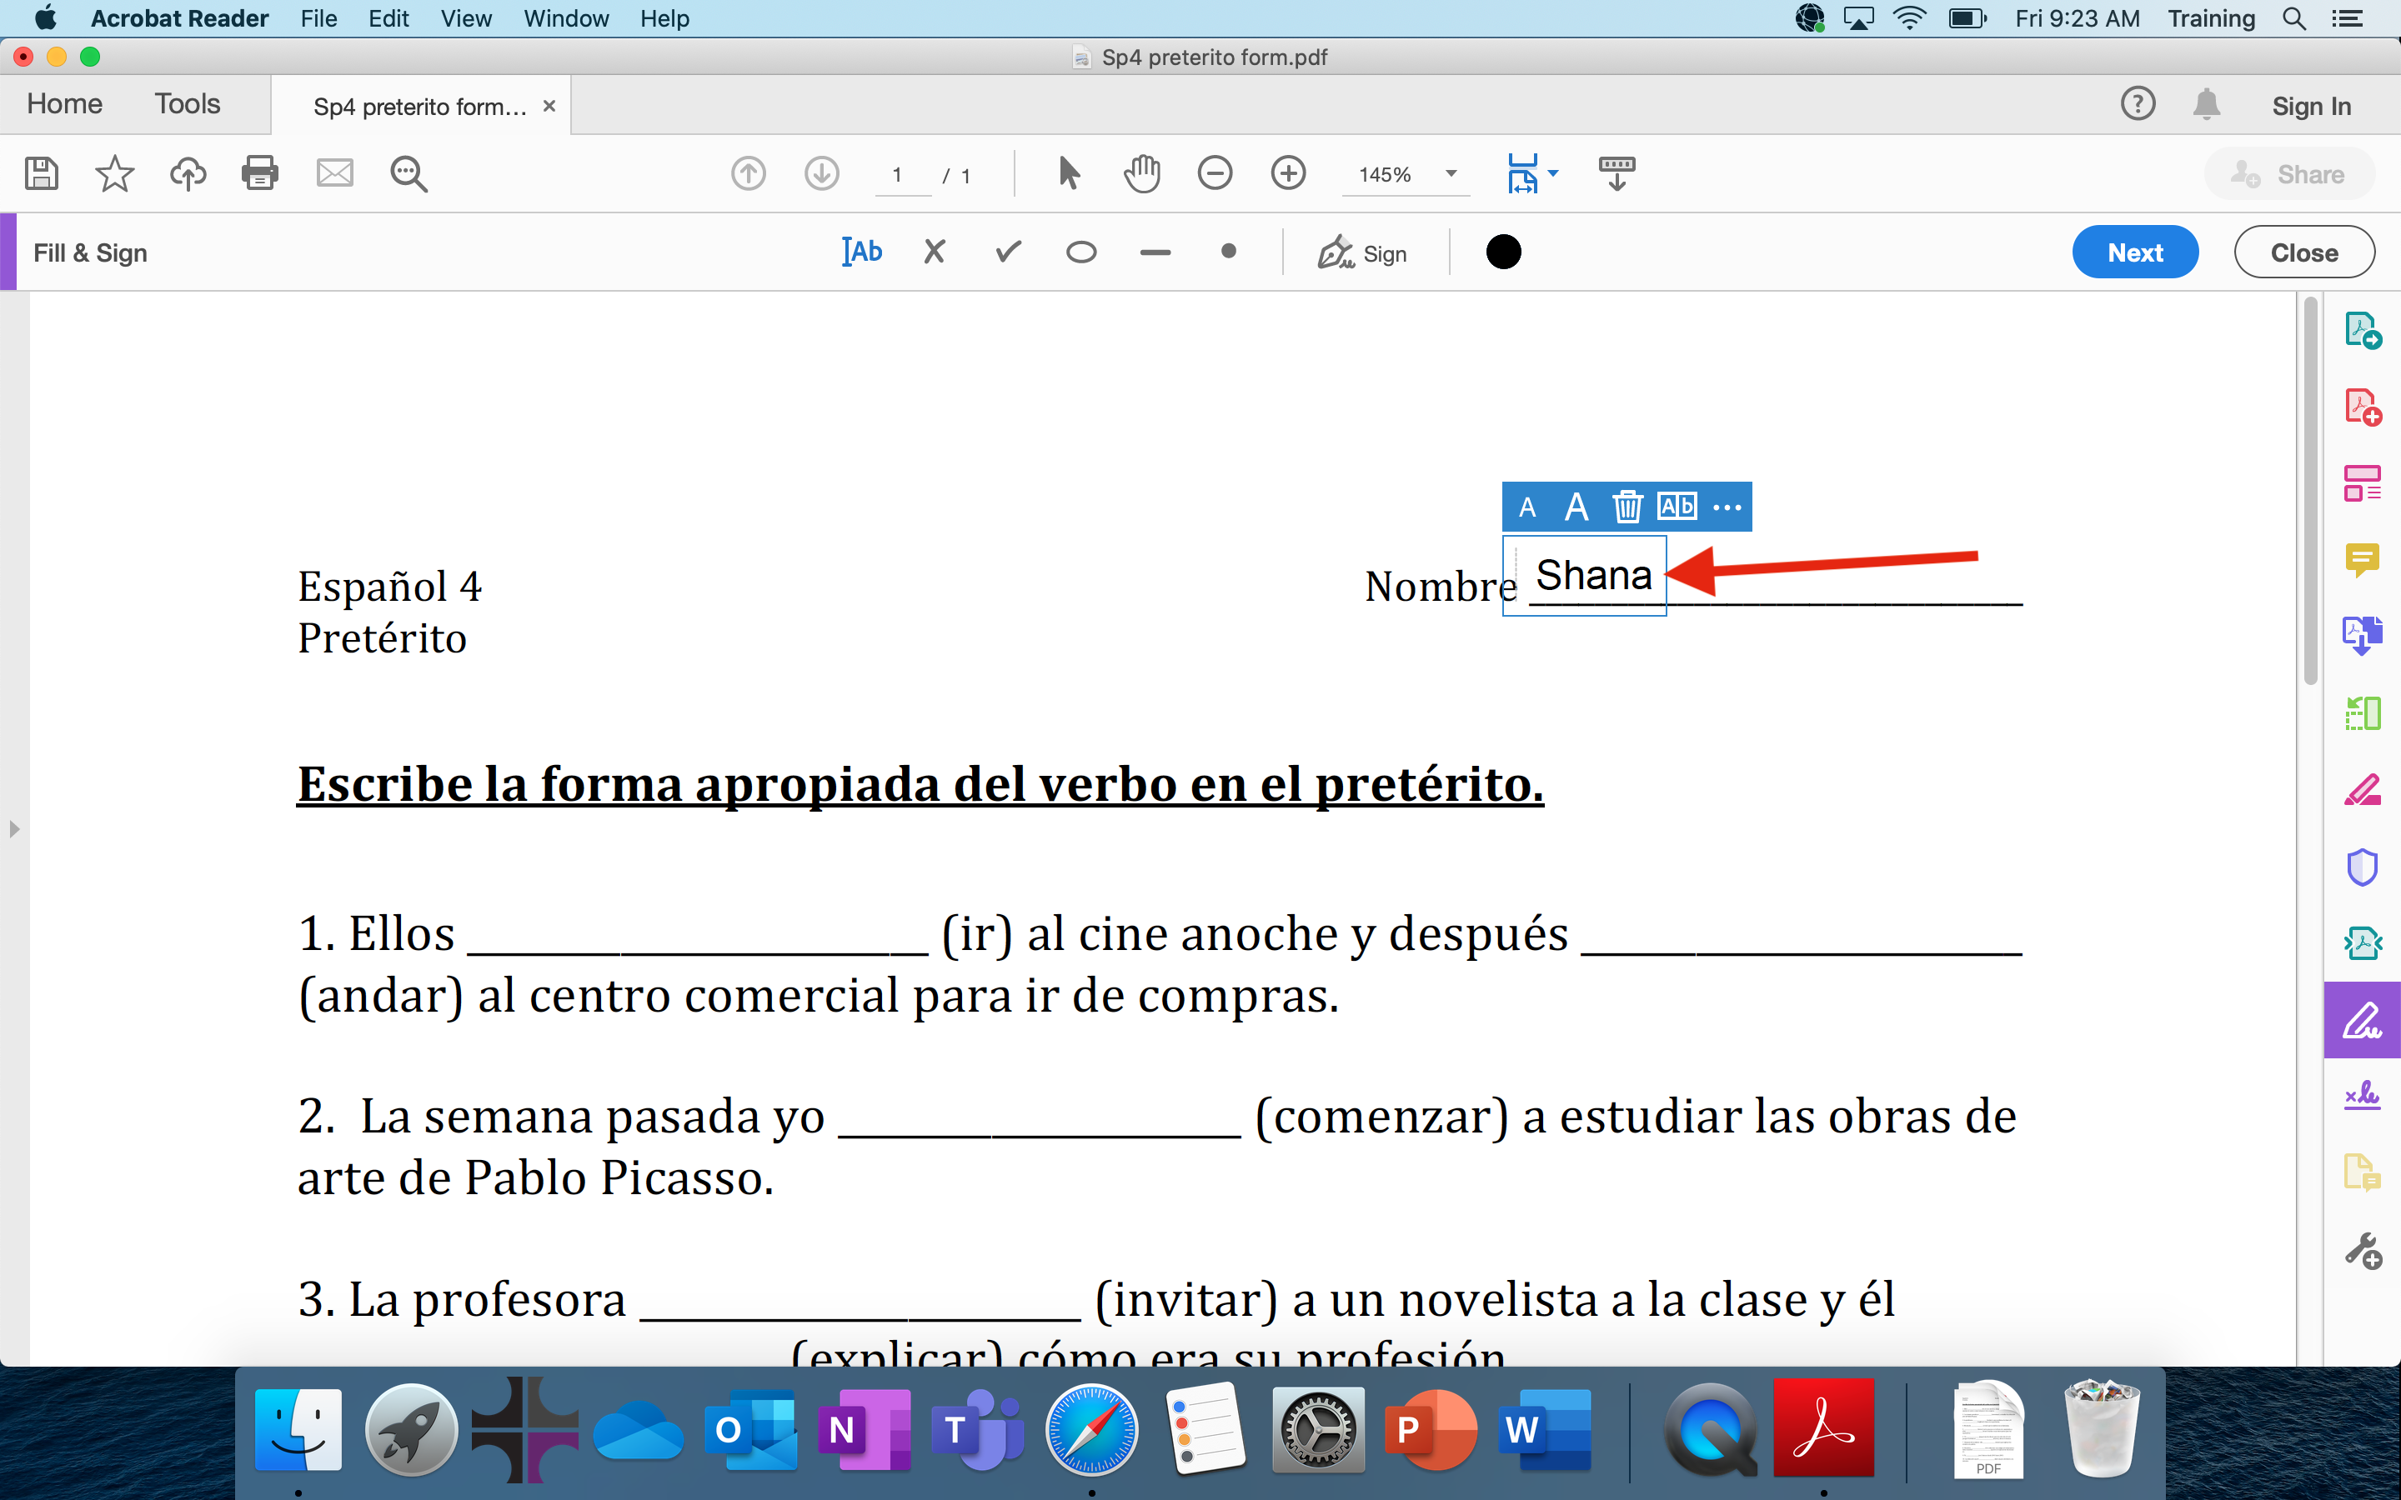Select the circle tool
Screen dimensions: 2401x1500
click(1081, 252)
